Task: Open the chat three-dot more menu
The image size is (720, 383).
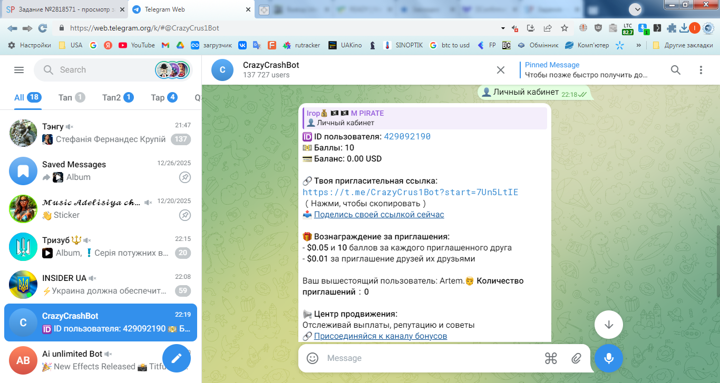Action: pyautogui.click(x=700, y=70)
